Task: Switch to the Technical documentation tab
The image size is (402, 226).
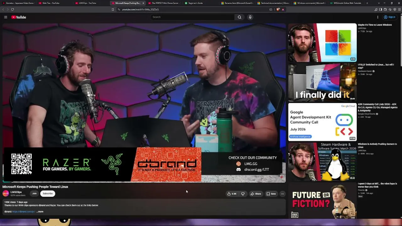Action: [x=273, y=3]
